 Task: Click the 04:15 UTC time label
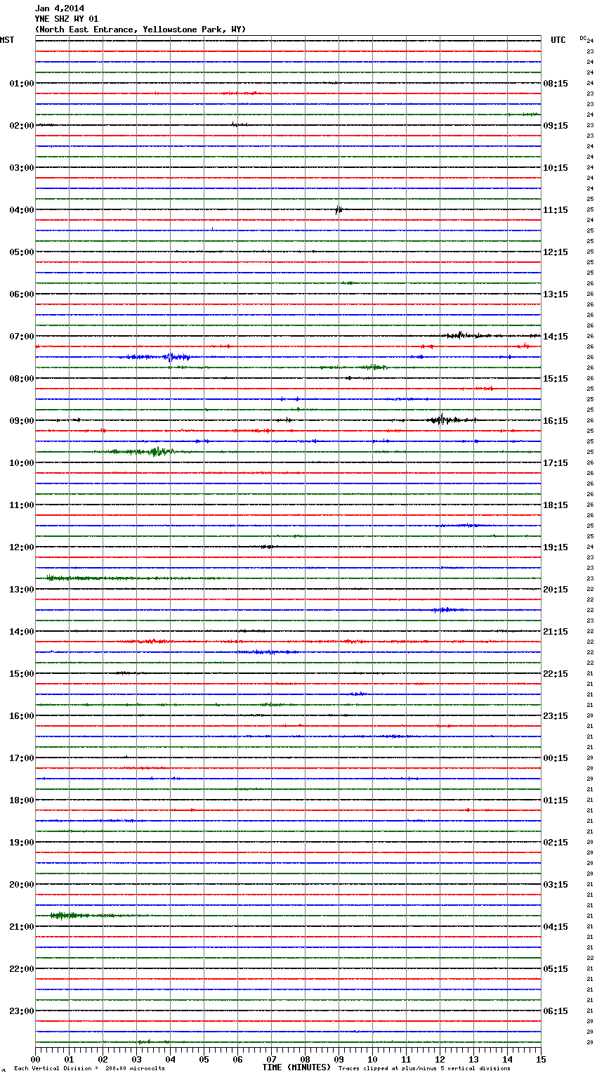click(x=556, y=926)
